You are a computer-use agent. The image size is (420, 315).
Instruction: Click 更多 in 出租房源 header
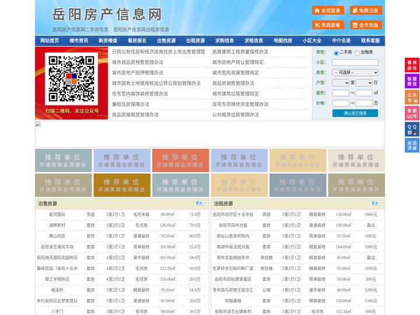[x=376, y=204]
